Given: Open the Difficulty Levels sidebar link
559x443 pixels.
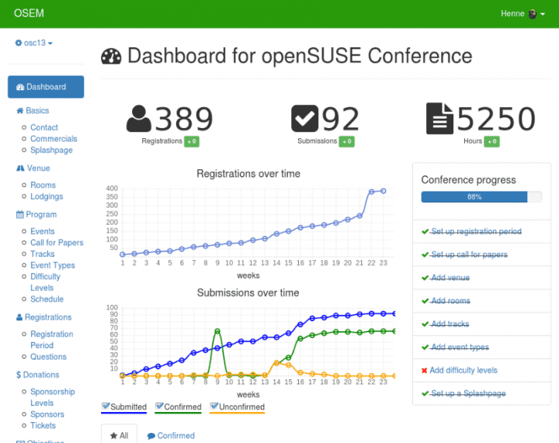Looking at the screenshot, I should click(45, 282).
